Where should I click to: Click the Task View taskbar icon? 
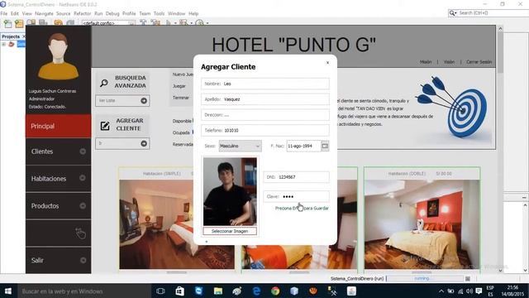pos(160,291)
